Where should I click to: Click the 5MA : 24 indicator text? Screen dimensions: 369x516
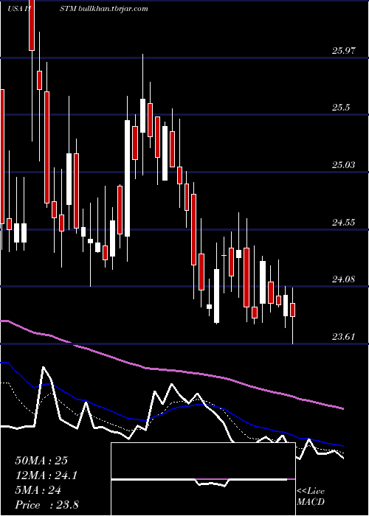pyautogui.click(x=38, y=490)
